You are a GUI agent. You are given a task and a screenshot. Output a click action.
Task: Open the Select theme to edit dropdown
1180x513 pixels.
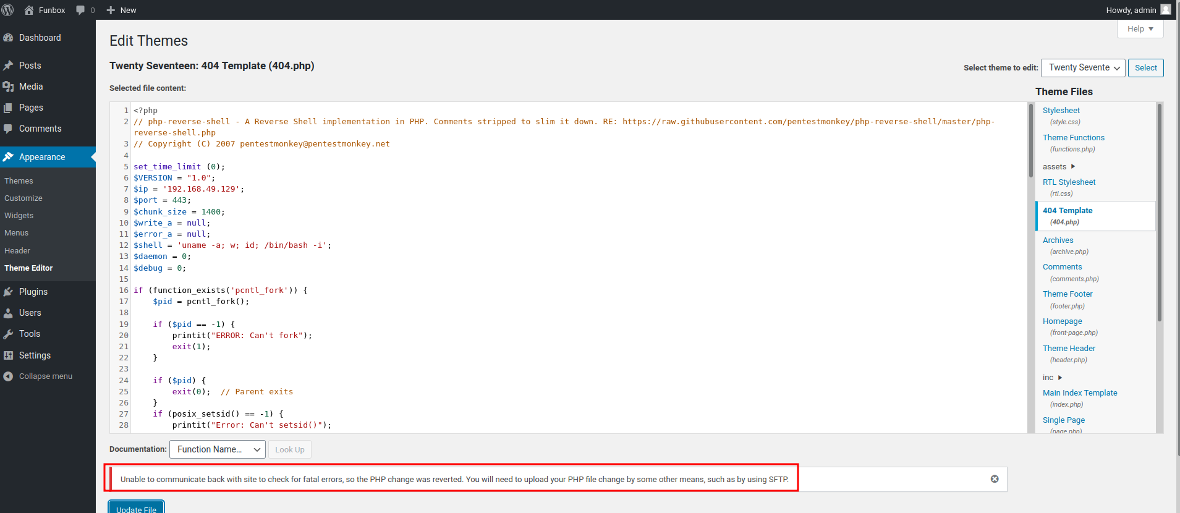coord(1083,68)
